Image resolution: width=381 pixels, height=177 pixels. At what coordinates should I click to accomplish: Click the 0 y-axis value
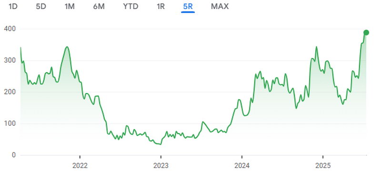click(14, 155)
